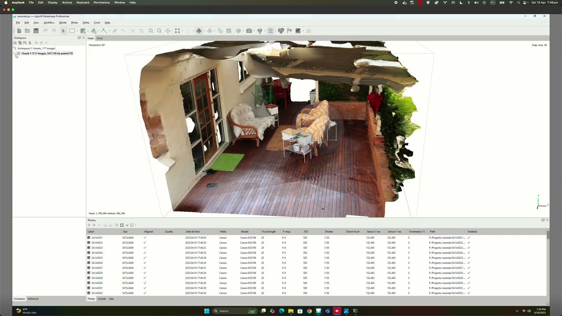Click Add Photos icon in Workspace toolbar
Image resolution: width=562 pixels, height=316 pixels.
[x=20, y=43]
